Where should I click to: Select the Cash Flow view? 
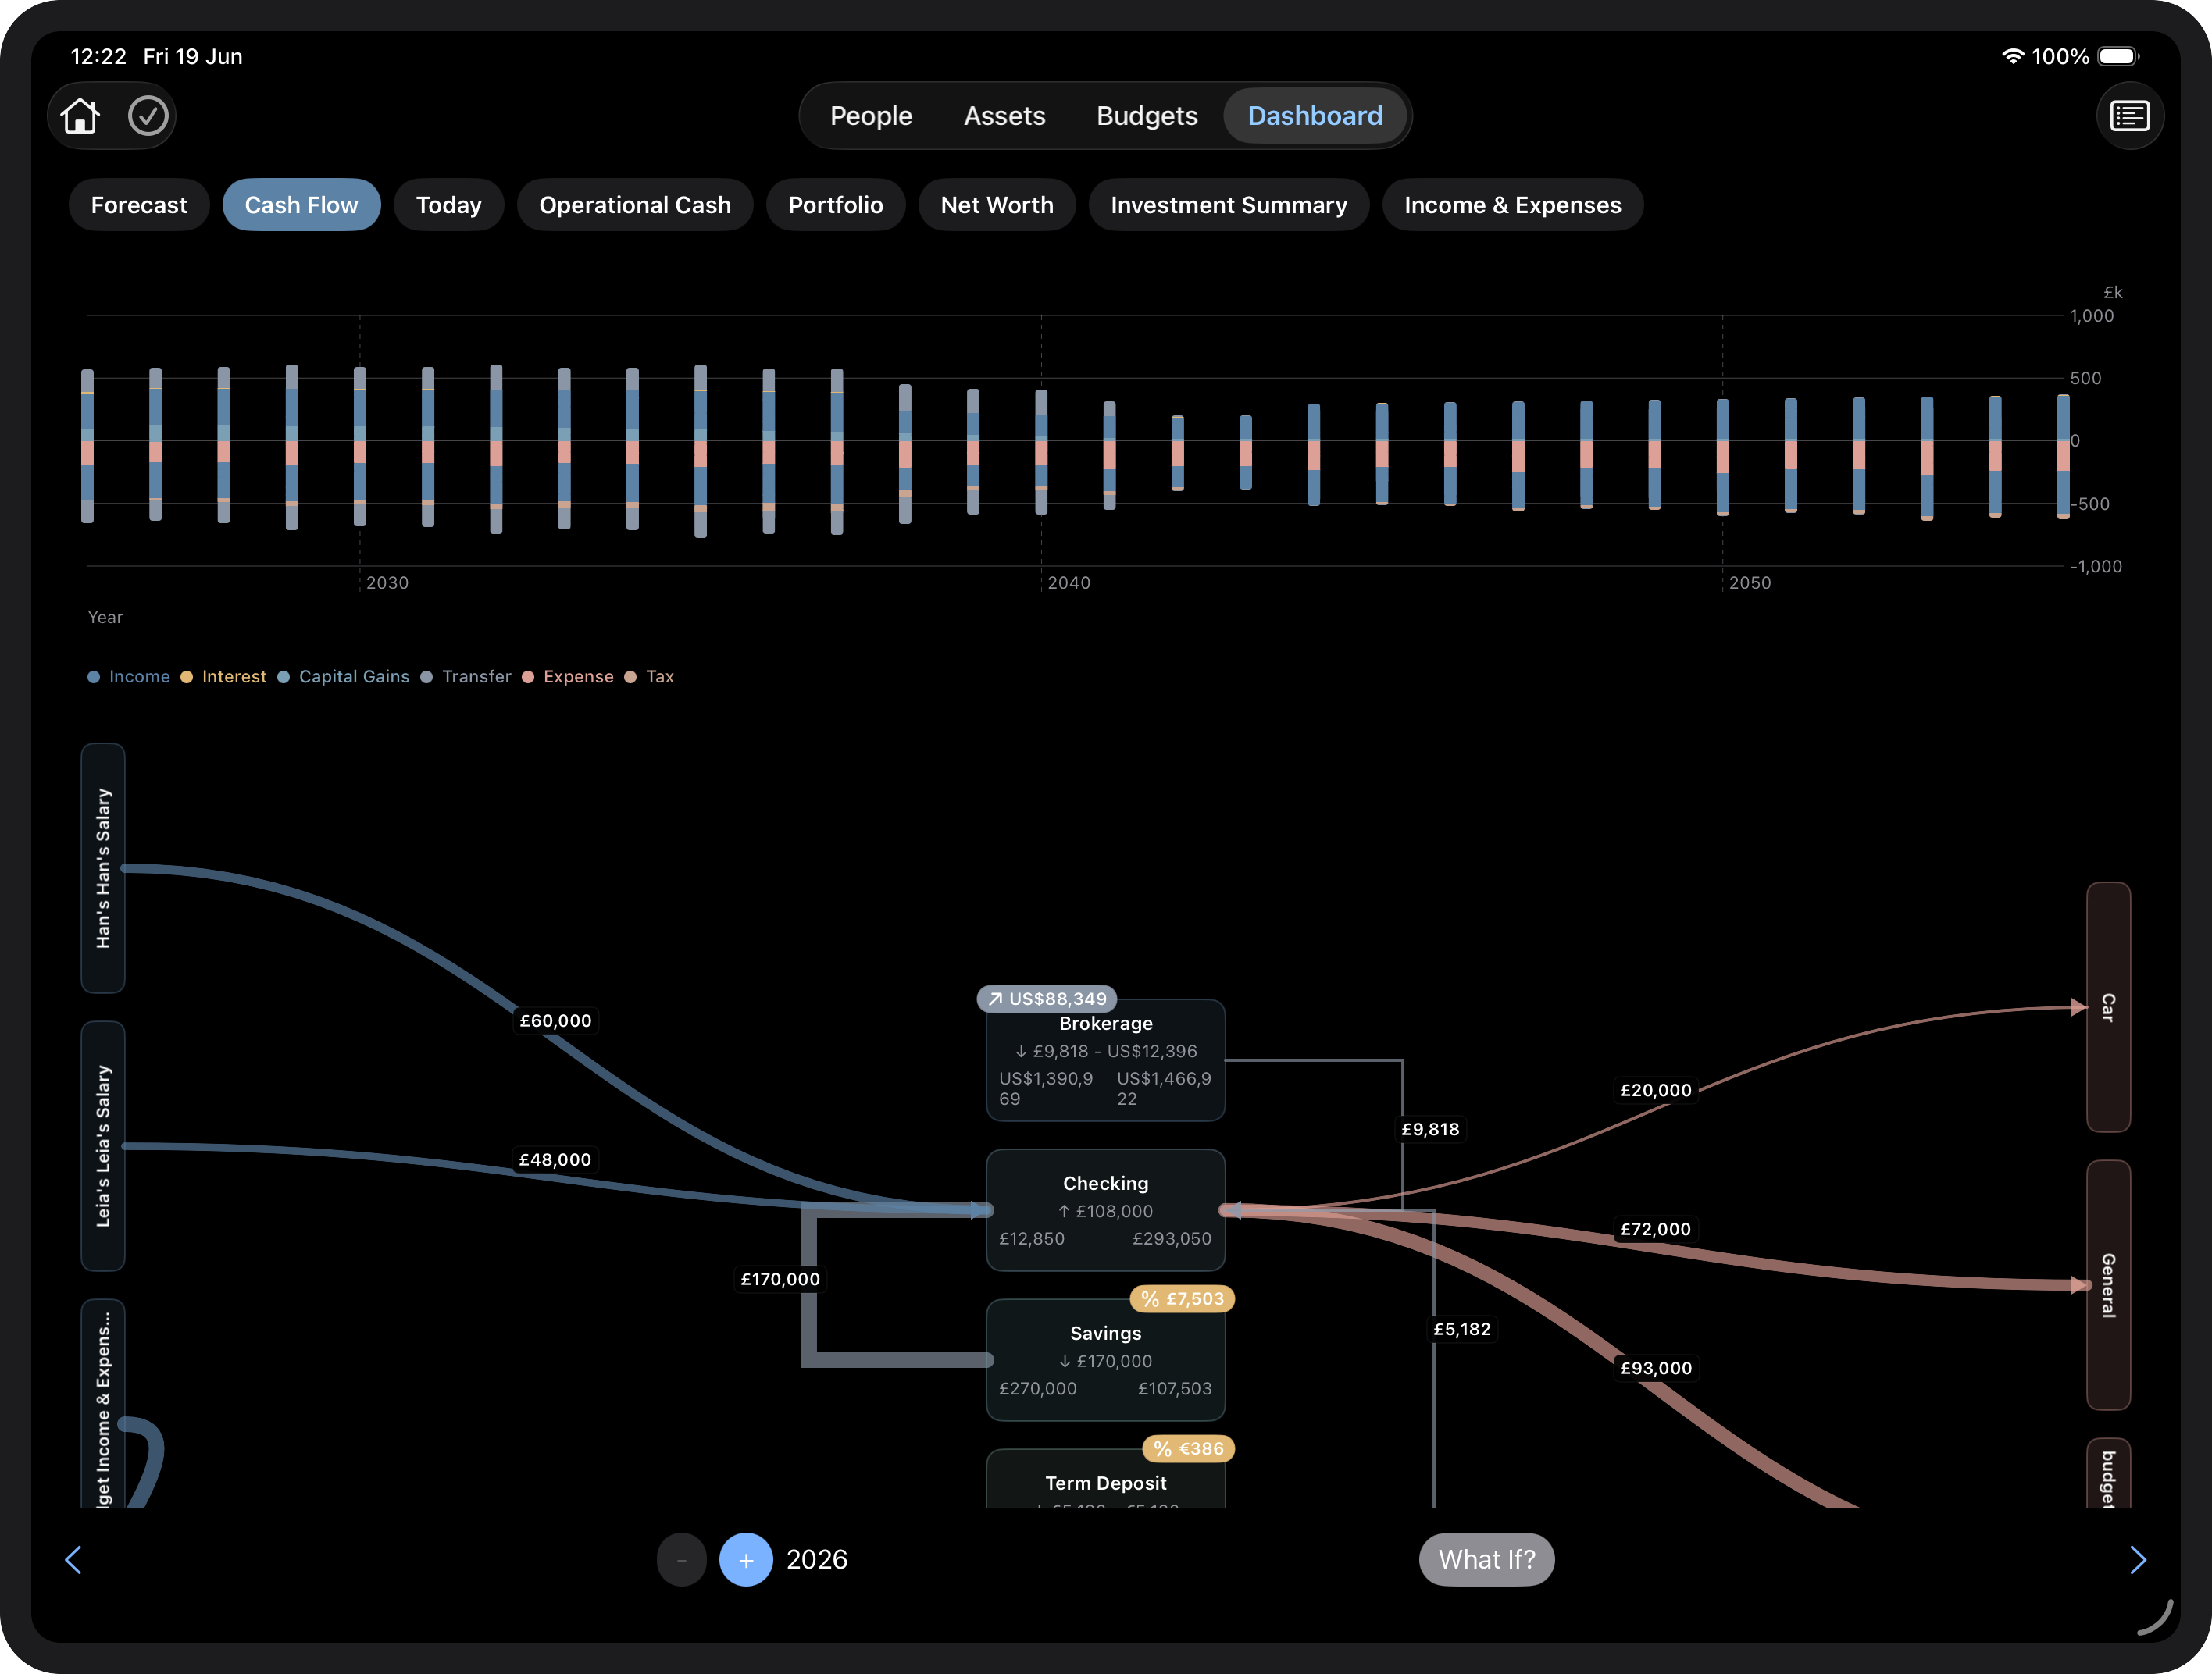[x=301, y=205]
